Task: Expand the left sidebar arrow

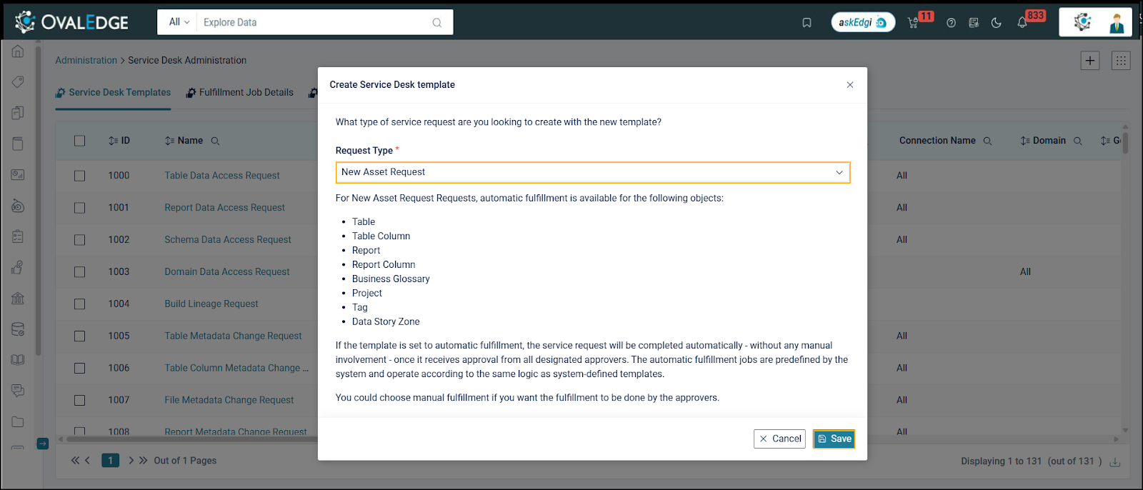Action: 43,444
